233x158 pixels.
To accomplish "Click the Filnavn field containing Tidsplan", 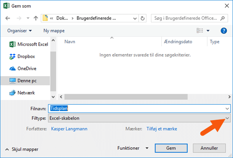I will 139,109.
